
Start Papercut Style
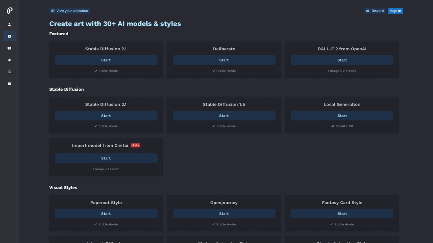tap(106, 213)
